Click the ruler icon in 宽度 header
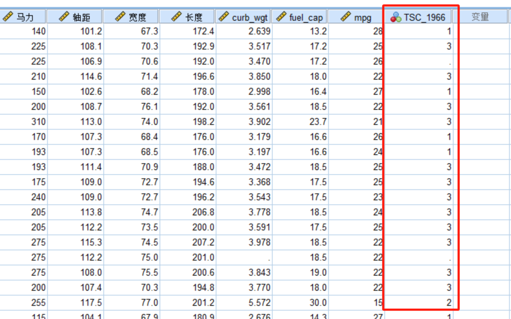The image size is (511, 319). point(120,18)
